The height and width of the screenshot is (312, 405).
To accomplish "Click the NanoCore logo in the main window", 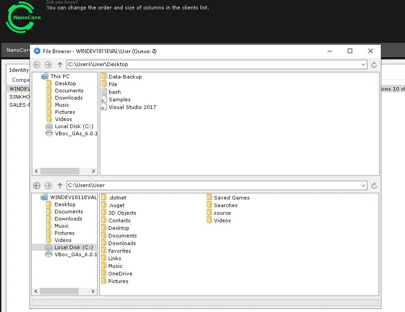I will tap(23, 17).
